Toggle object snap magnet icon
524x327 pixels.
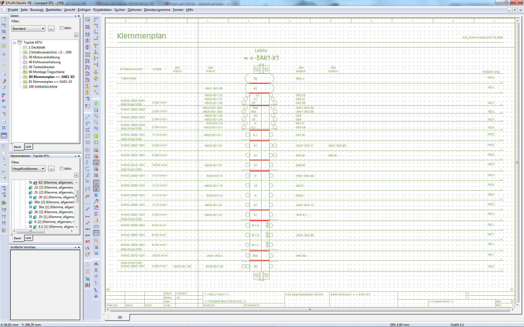[x=96, y=201]
